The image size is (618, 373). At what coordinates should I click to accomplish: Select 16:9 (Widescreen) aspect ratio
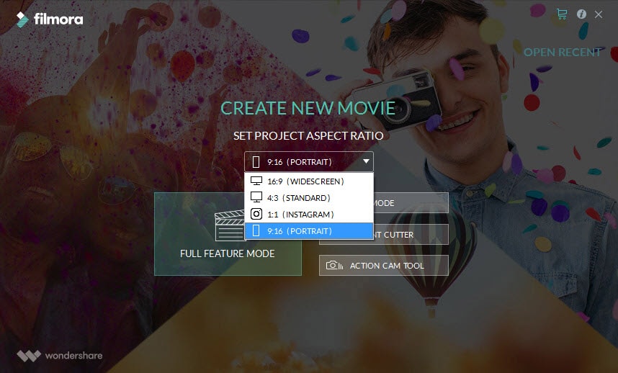[309, 181]
